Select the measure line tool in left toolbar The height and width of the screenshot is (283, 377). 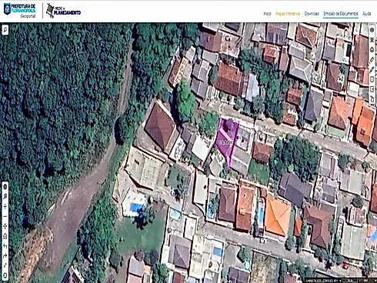point(5,265)
